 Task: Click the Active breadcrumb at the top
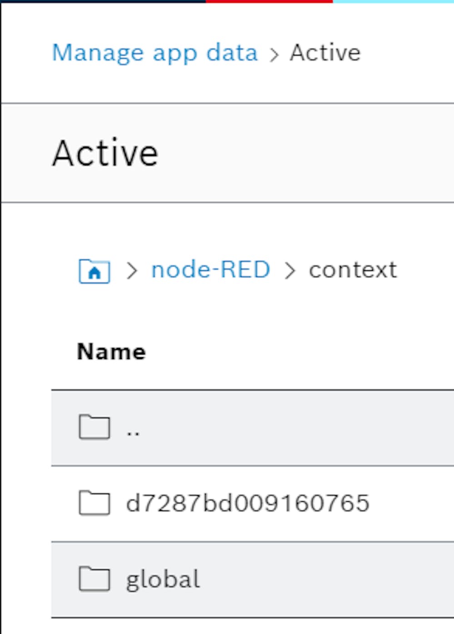325,53
